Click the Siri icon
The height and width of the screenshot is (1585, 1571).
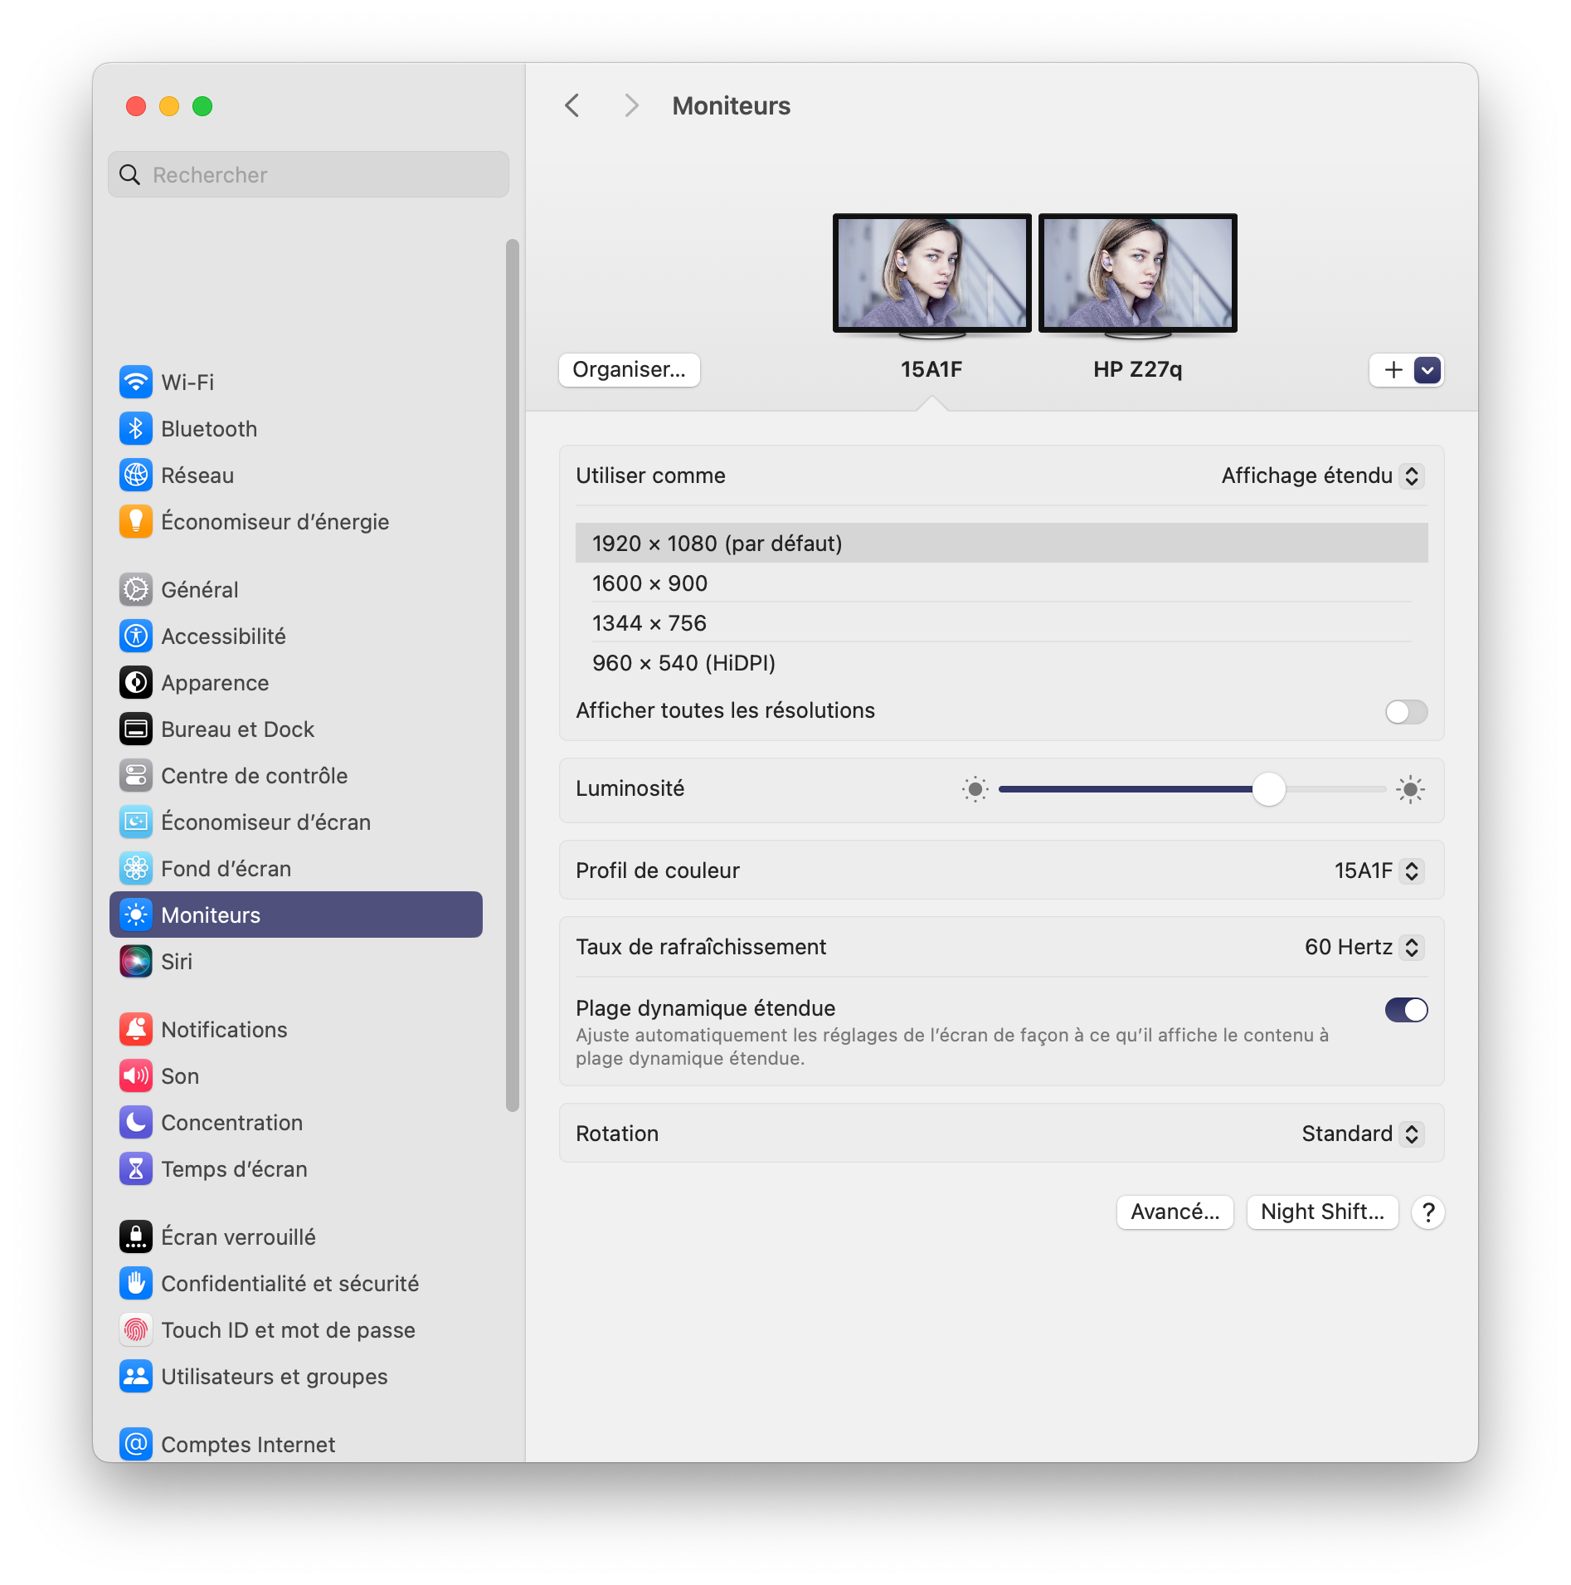[136, 962]
